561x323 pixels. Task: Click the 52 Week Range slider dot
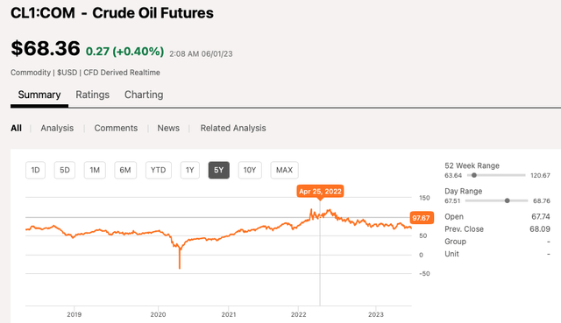click(x=474, y=175)
